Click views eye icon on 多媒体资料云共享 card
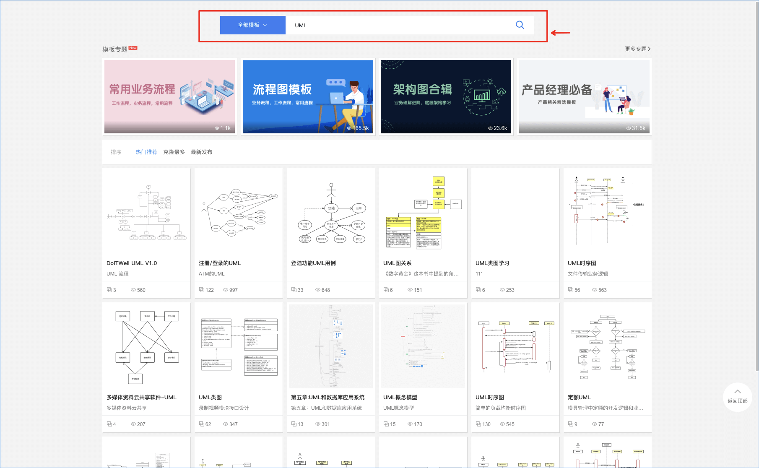The height and width of the screenshot is (468, 759). click(133, 424)
